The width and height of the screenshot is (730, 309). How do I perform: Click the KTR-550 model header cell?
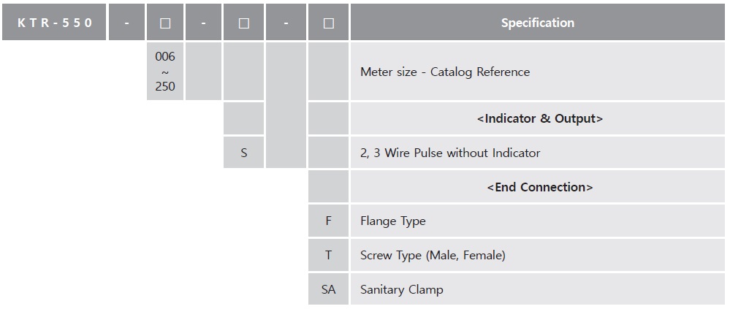pyautogui.click(x=55, y=23)
